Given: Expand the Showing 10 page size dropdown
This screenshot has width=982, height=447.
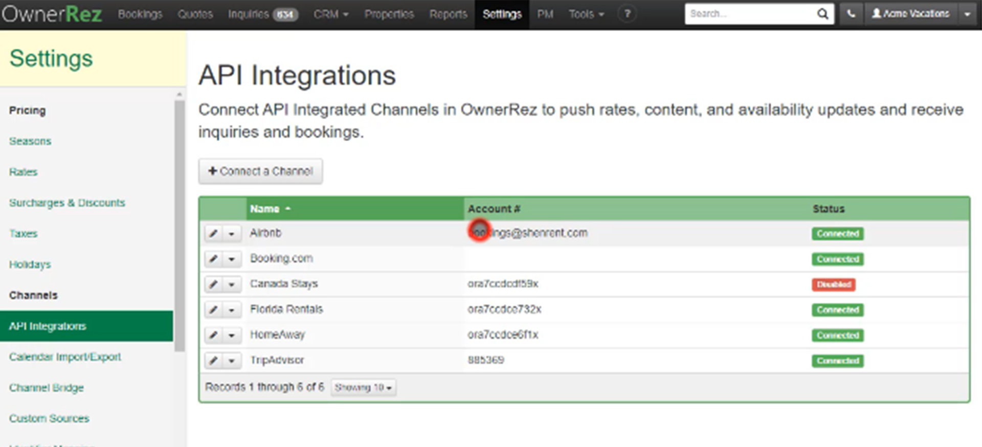Looking at the screenshot, I should 363,388.
